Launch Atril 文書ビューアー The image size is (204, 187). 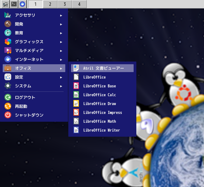tap(102, 68)
